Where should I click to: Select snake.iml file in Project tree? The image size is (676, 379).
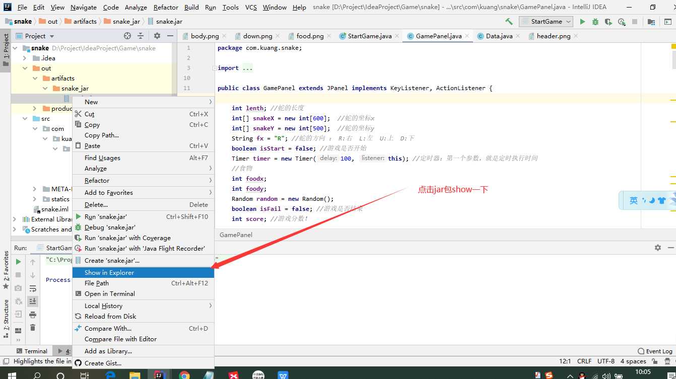tap(51, 209)
